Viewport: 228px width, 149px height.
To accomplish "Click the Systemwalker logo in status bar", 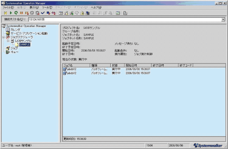I will (208, 145).
